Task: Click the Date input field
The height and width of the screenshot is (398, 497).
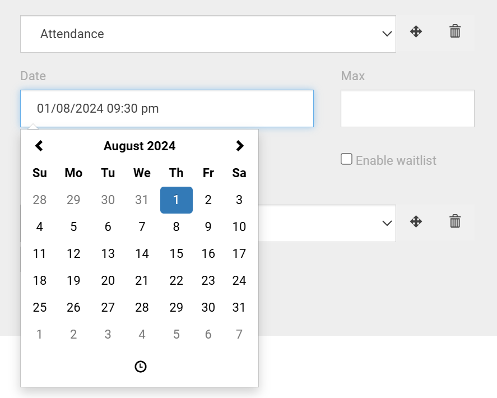Action: [167, 108]
